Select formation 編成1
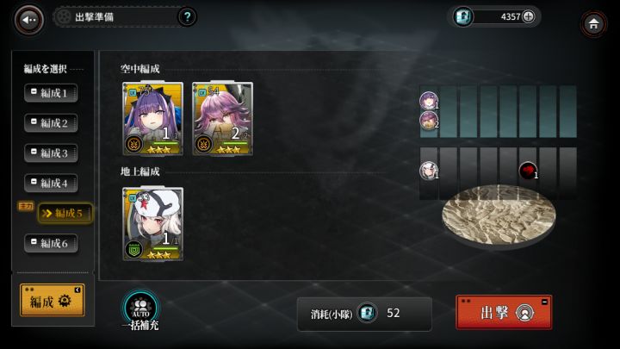 click(51, 93)
